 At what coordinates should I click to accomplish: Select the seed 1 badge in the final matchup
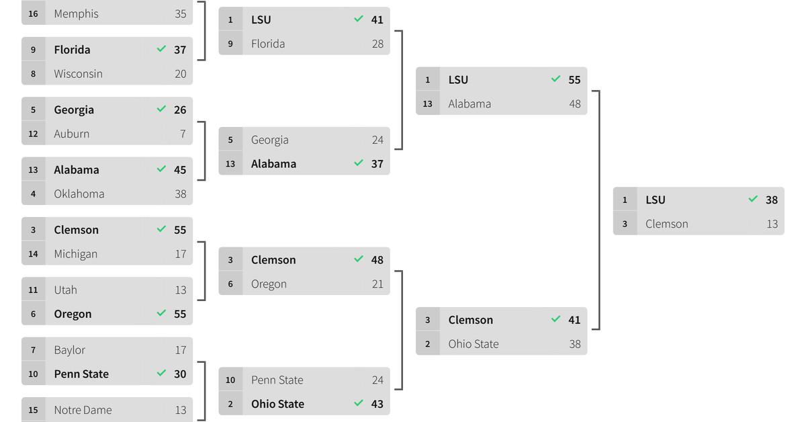coord(625,200)
